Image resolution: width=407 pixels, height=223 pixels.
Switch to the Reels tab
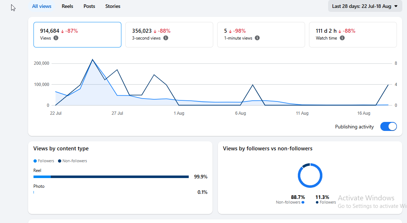[67, 6]
